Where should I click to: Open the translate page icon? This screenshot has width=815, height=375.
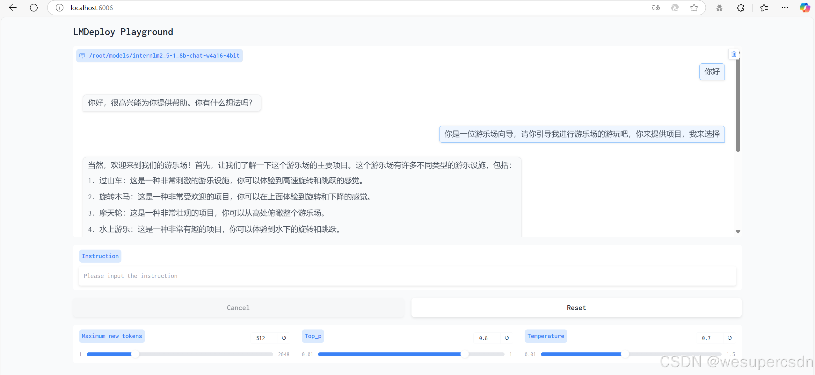click(x=656, y=8)
